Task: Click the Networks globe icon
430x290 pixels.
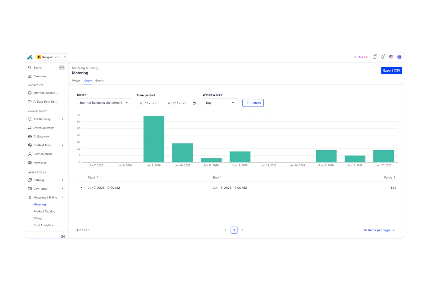Action: point(30,163)
